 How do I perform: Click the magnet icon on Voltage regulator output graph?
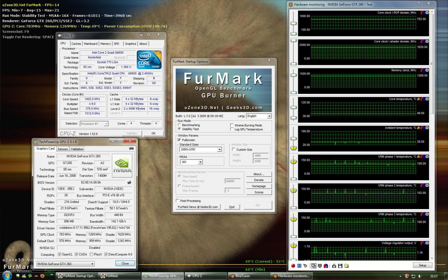click(423, 243)
